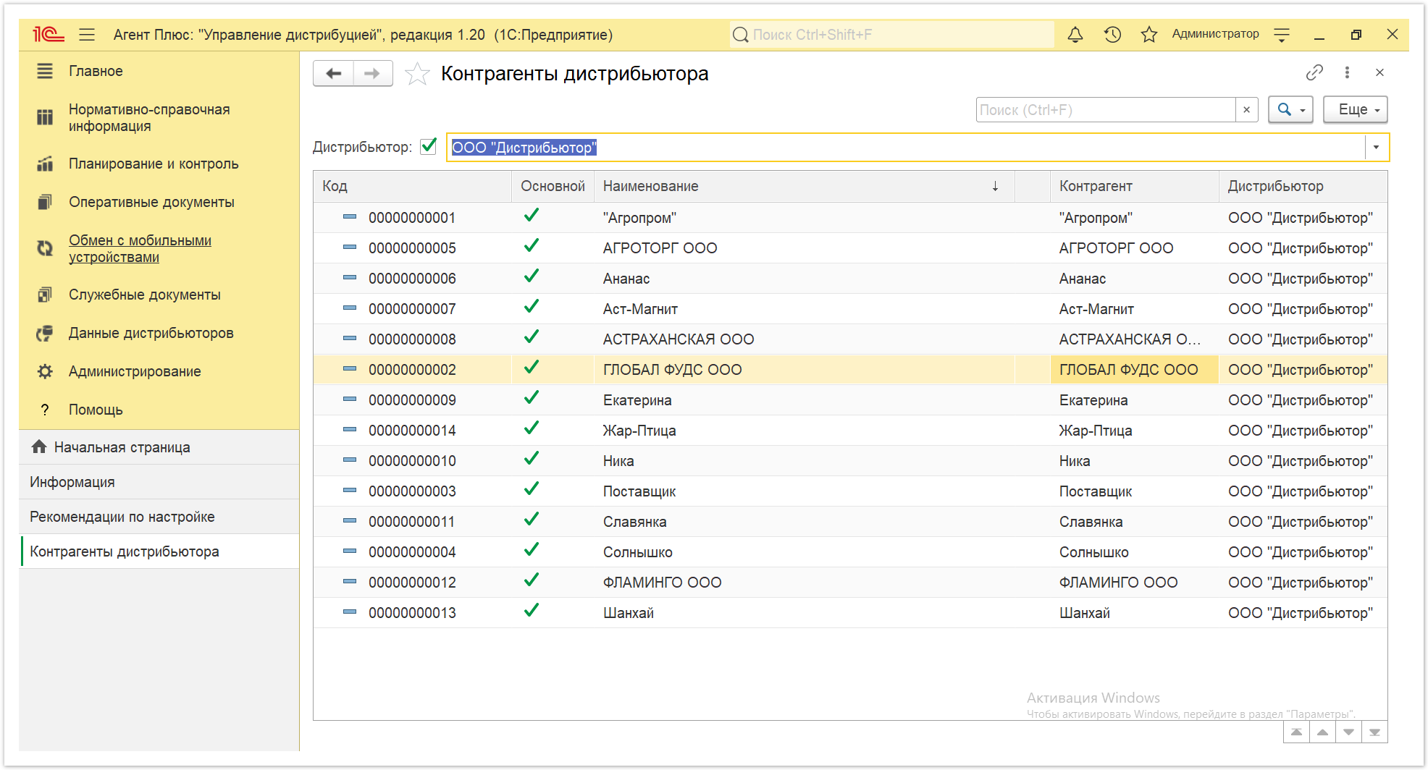Open notifications bell icon

pos(1075,34)
